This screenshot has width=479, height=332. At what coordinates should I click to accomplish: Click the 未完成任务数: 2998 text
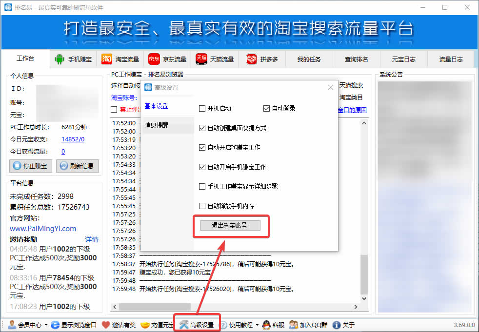click(41, 196)
